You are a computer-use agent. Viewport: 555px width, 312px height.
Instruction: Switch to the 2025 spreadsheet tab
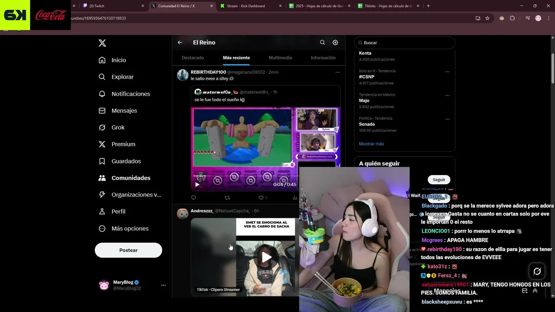(320, 6)
